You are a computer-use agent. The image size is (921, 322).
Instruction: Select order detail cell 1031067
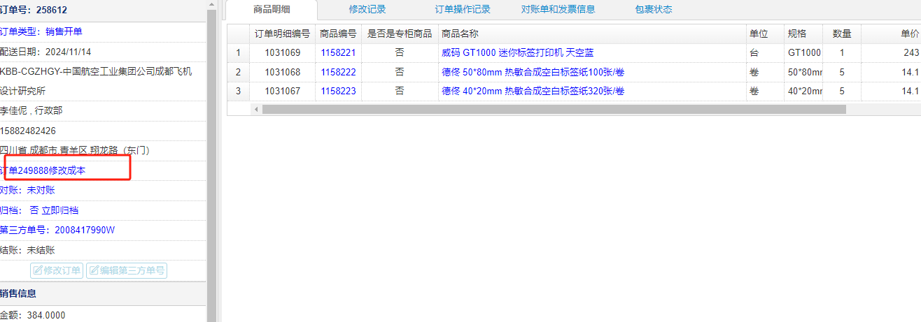[x=282, y=91]
